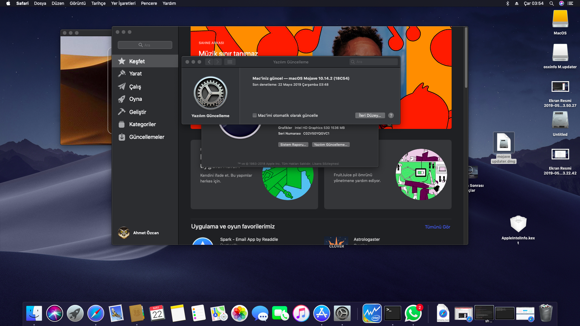Open Intel Power Gadget from the Dock
The width and height of the screenshot is (580, 326).
click(372, 313)
